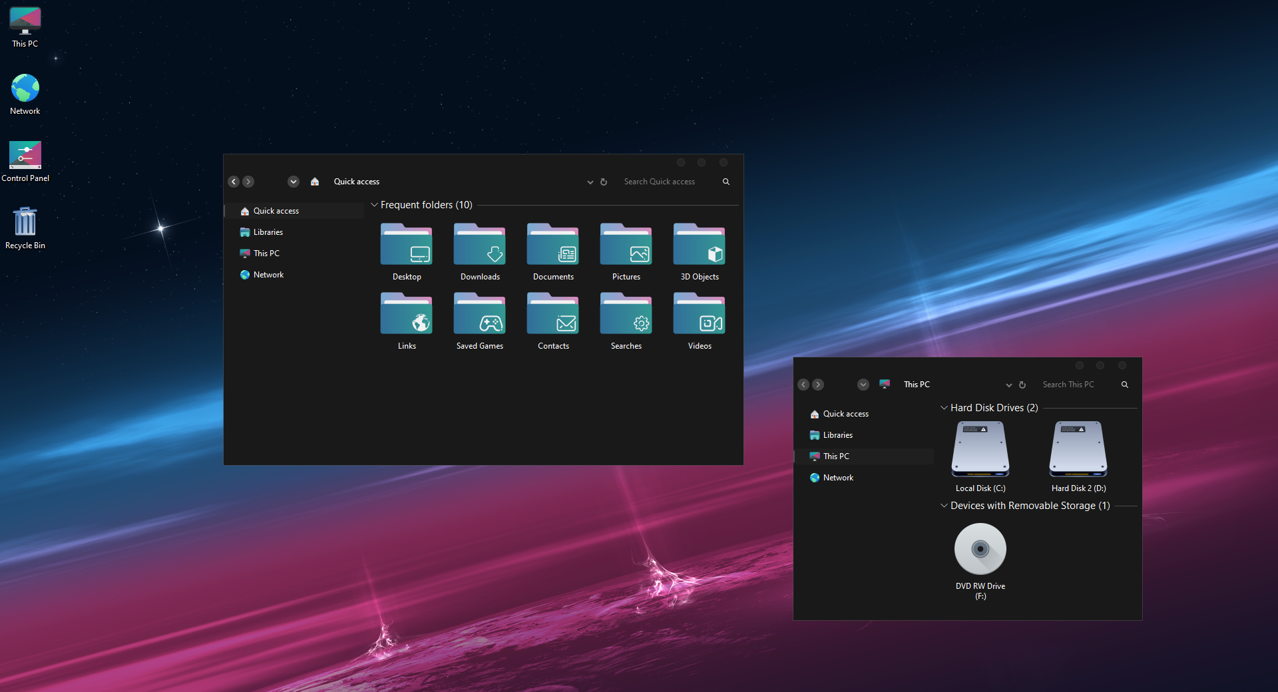This screenshot has width=1278, height=692.
Task: Collapse the Hard Disk Drives section
Action: pyautogui.click(x=944, y=408)
